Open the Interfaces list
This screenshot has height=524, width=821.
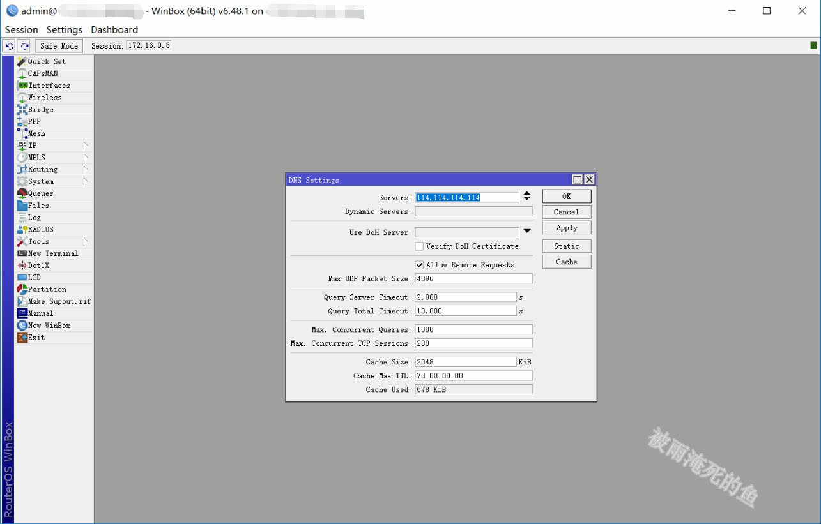49,86
